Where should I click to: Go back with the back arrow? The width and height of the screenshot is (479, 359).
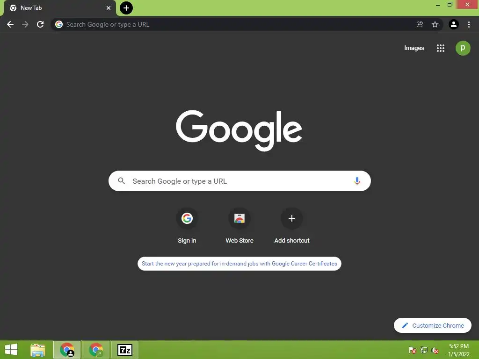tap(10, 24)
